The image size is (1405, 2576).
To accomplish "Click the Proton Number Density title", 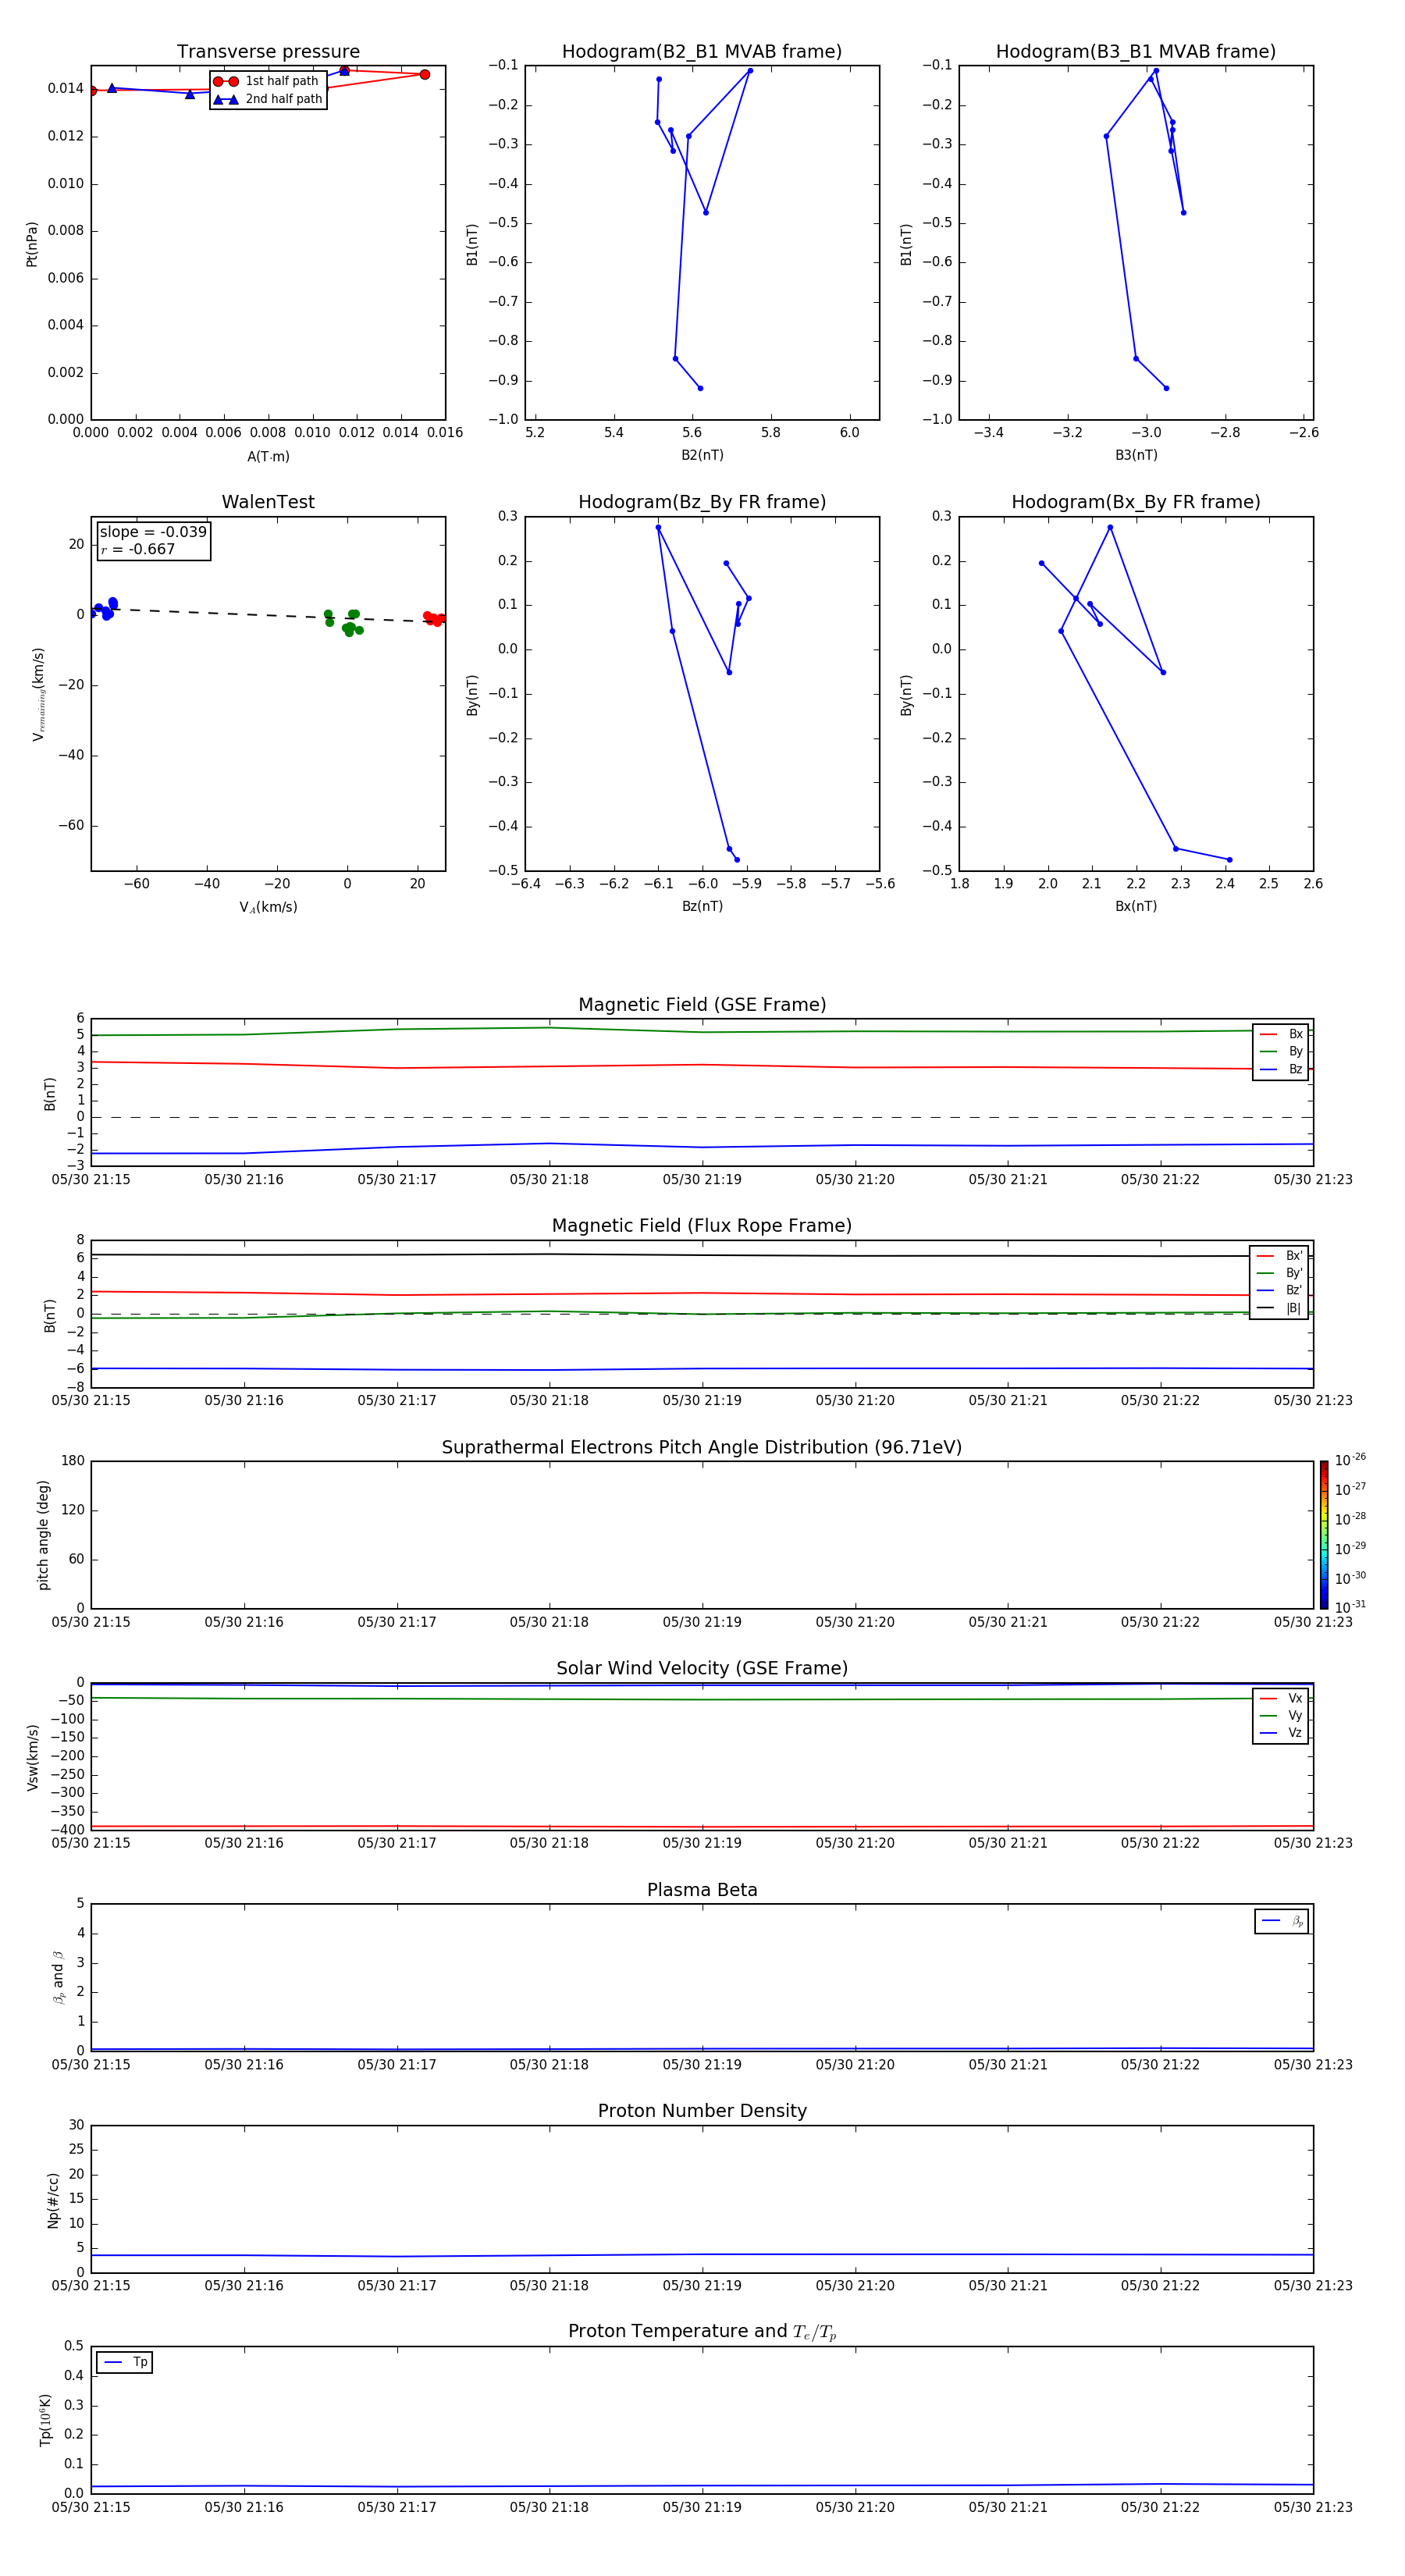I will (x=702, y=2111).
